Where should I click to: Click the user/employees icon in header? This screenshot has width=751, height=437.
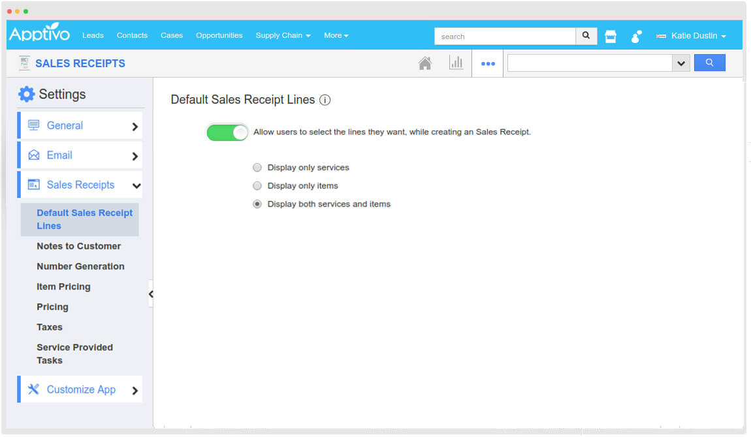636,36
